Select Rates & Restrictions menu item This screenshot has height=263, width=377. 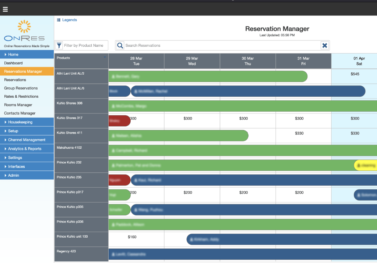(21, 97)
